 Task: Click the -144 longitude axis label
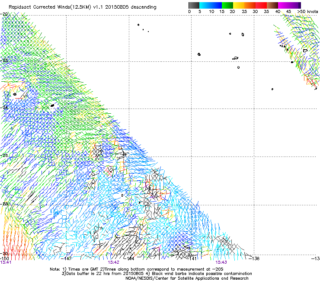point(129,259)
